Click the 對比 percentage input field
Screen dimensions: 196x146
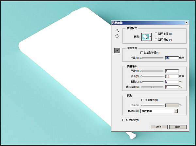tap(172, 82)
